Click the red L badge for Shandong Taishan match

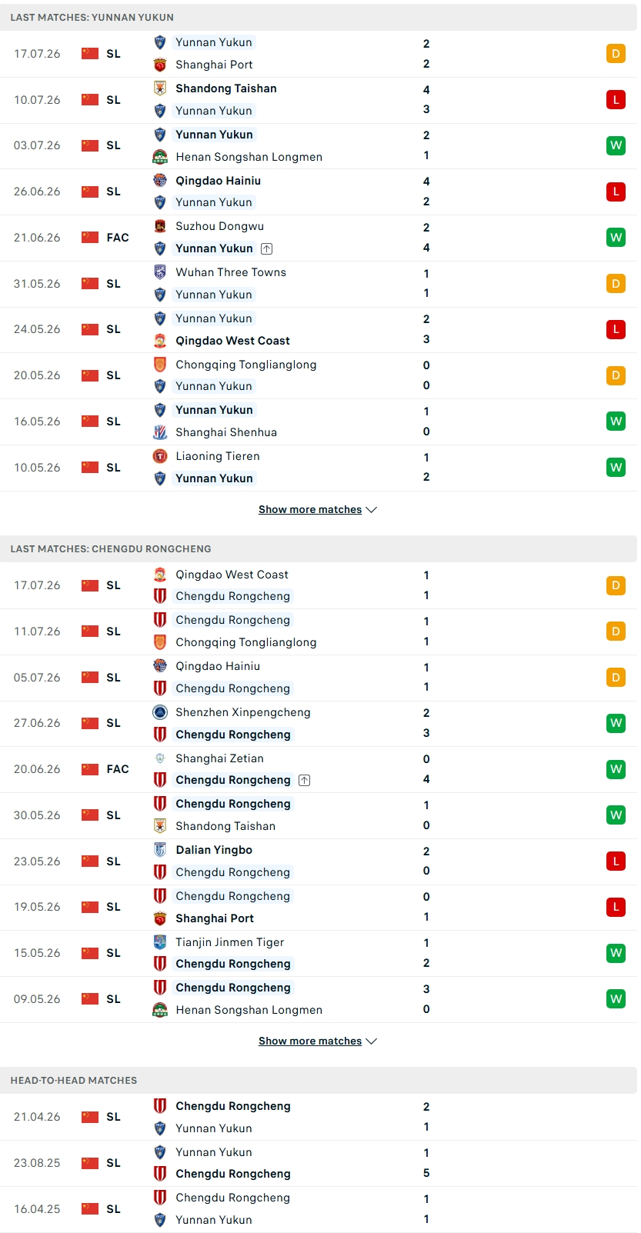[x=616, y=99]
